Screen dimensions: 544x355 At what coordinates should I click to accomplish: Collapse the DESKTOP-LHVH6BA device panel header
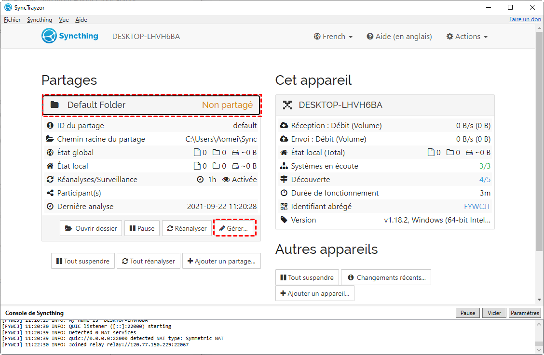click(385, 105)
